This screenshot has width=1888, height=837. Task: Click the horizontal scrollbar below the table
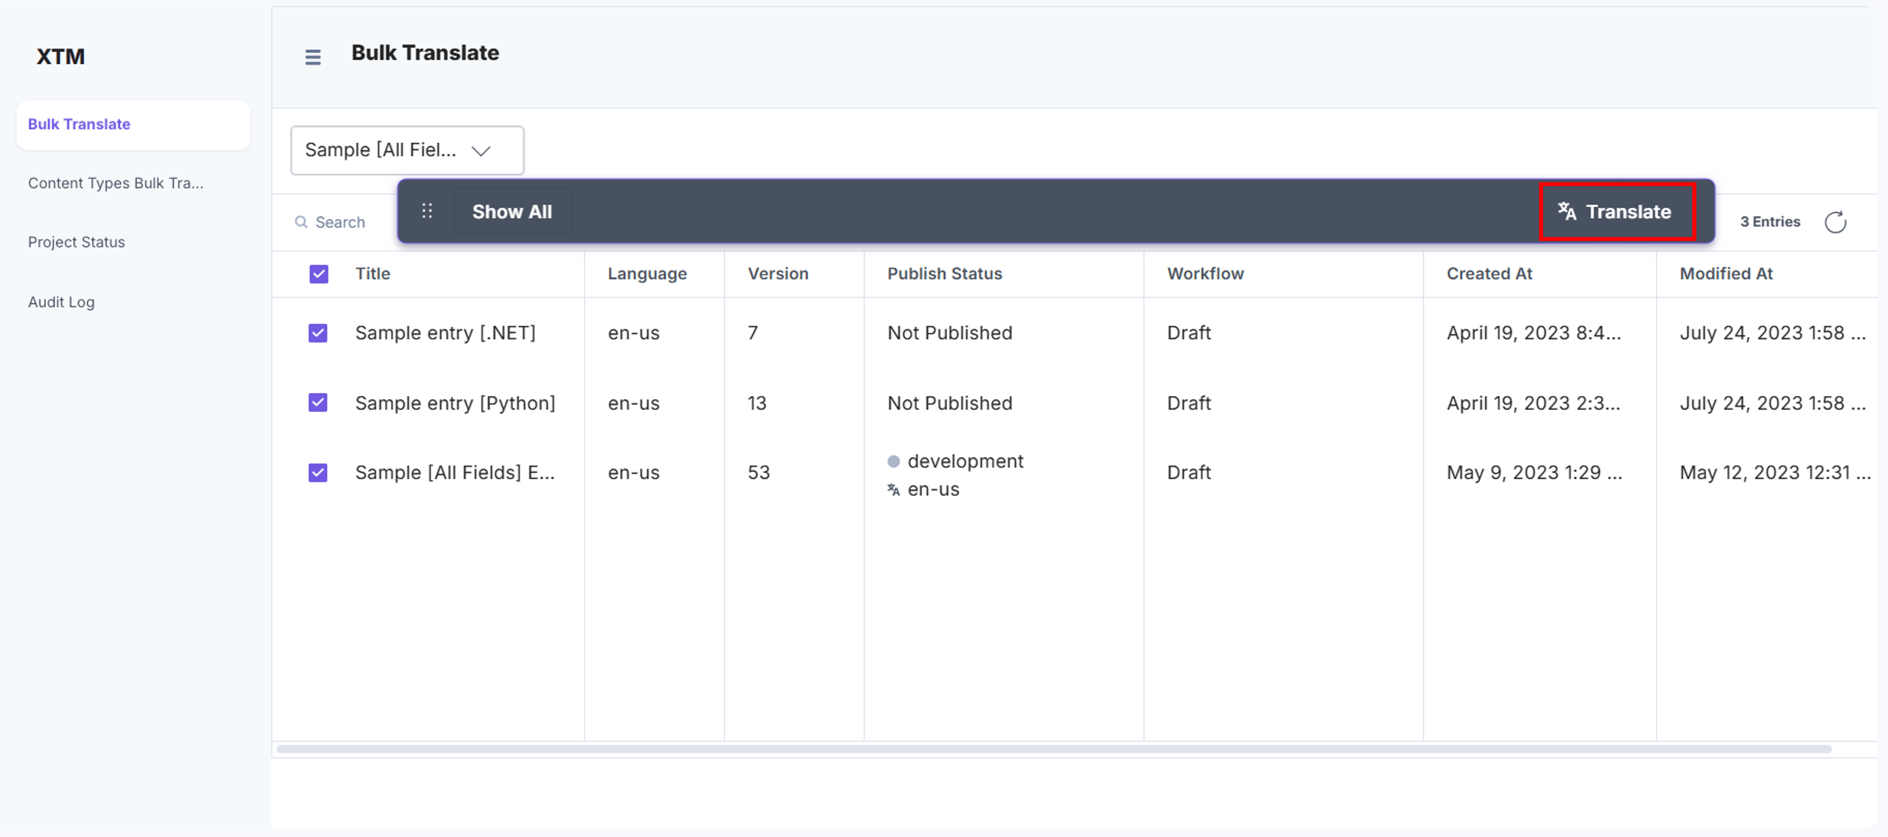tap(1054, 749)
